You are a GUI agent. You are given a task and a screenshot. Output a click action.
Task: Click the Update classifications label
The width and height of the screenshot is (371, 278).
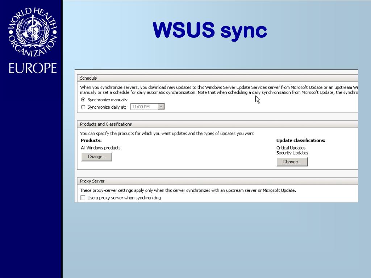301,140
